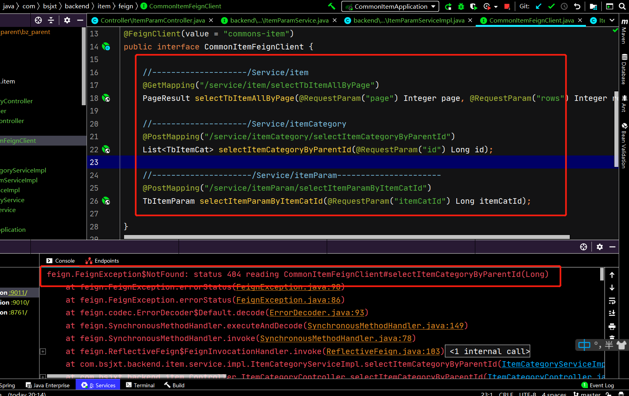The image size is (629, 396).
Task: Open the FeignException.java:86 link
Action: [x=288, y=300]
